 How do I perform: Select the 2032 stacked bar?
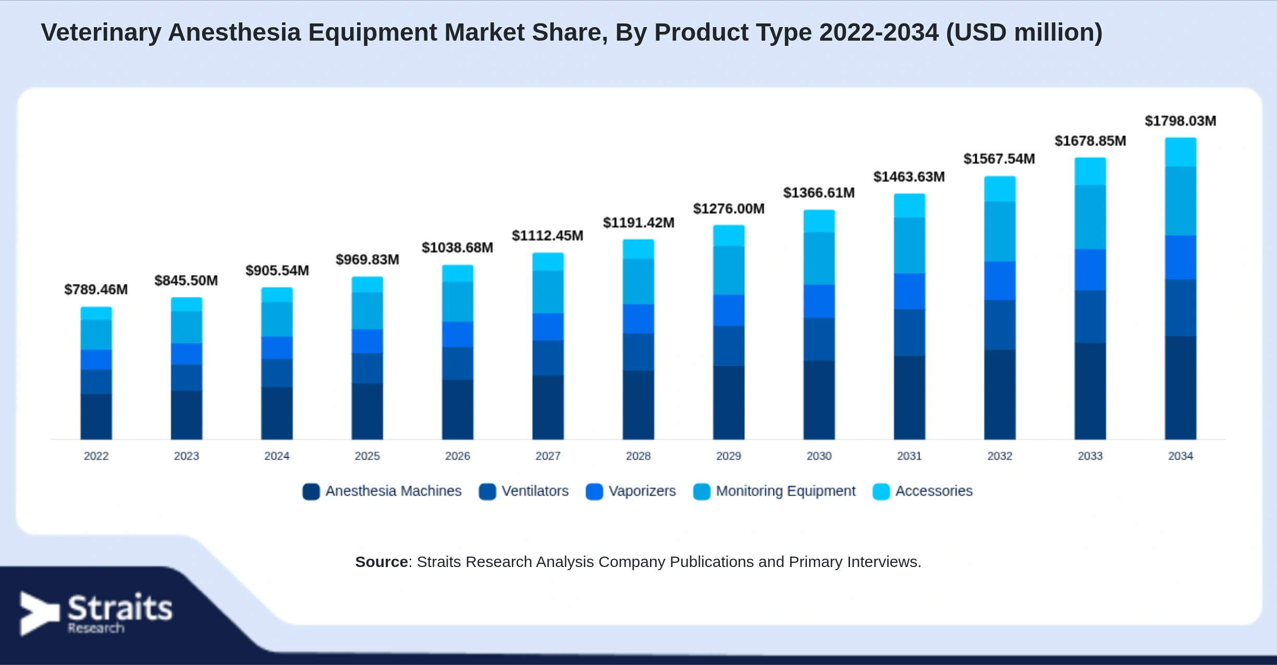[x=1000, y=307]
